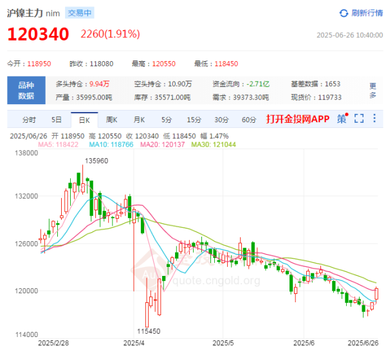Viewport: 386px width, 346px height.
Task: Click the MA5: 118422 legend label
Action: [x=58, y=145]
